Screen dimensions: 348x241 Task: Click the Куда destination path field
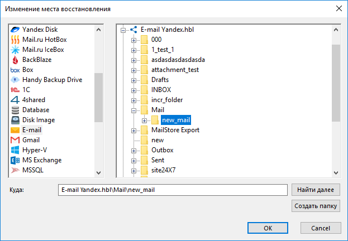(x=173, y=190)
